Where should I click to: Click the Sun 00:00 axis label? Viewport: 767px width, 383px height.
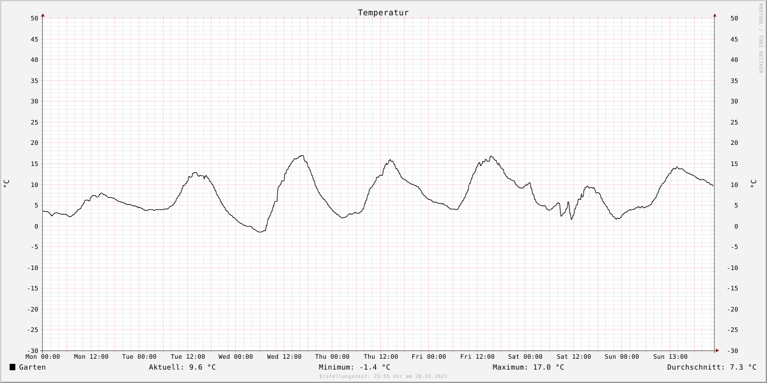[x=622, y=357]
